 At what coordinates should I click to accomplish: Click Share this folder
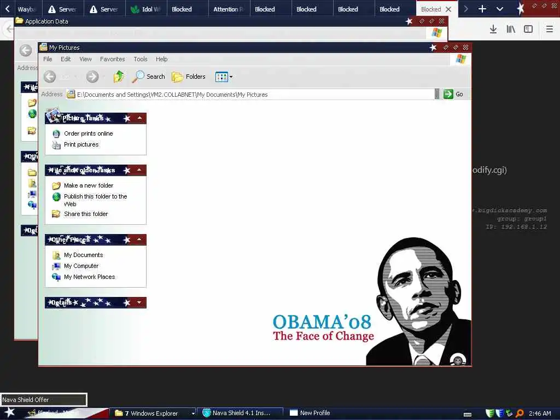86,214
